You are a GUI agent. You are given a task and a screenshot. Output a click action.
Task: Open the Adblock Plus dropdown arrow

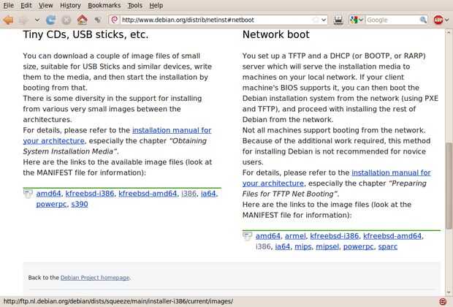tap(446, 20)
